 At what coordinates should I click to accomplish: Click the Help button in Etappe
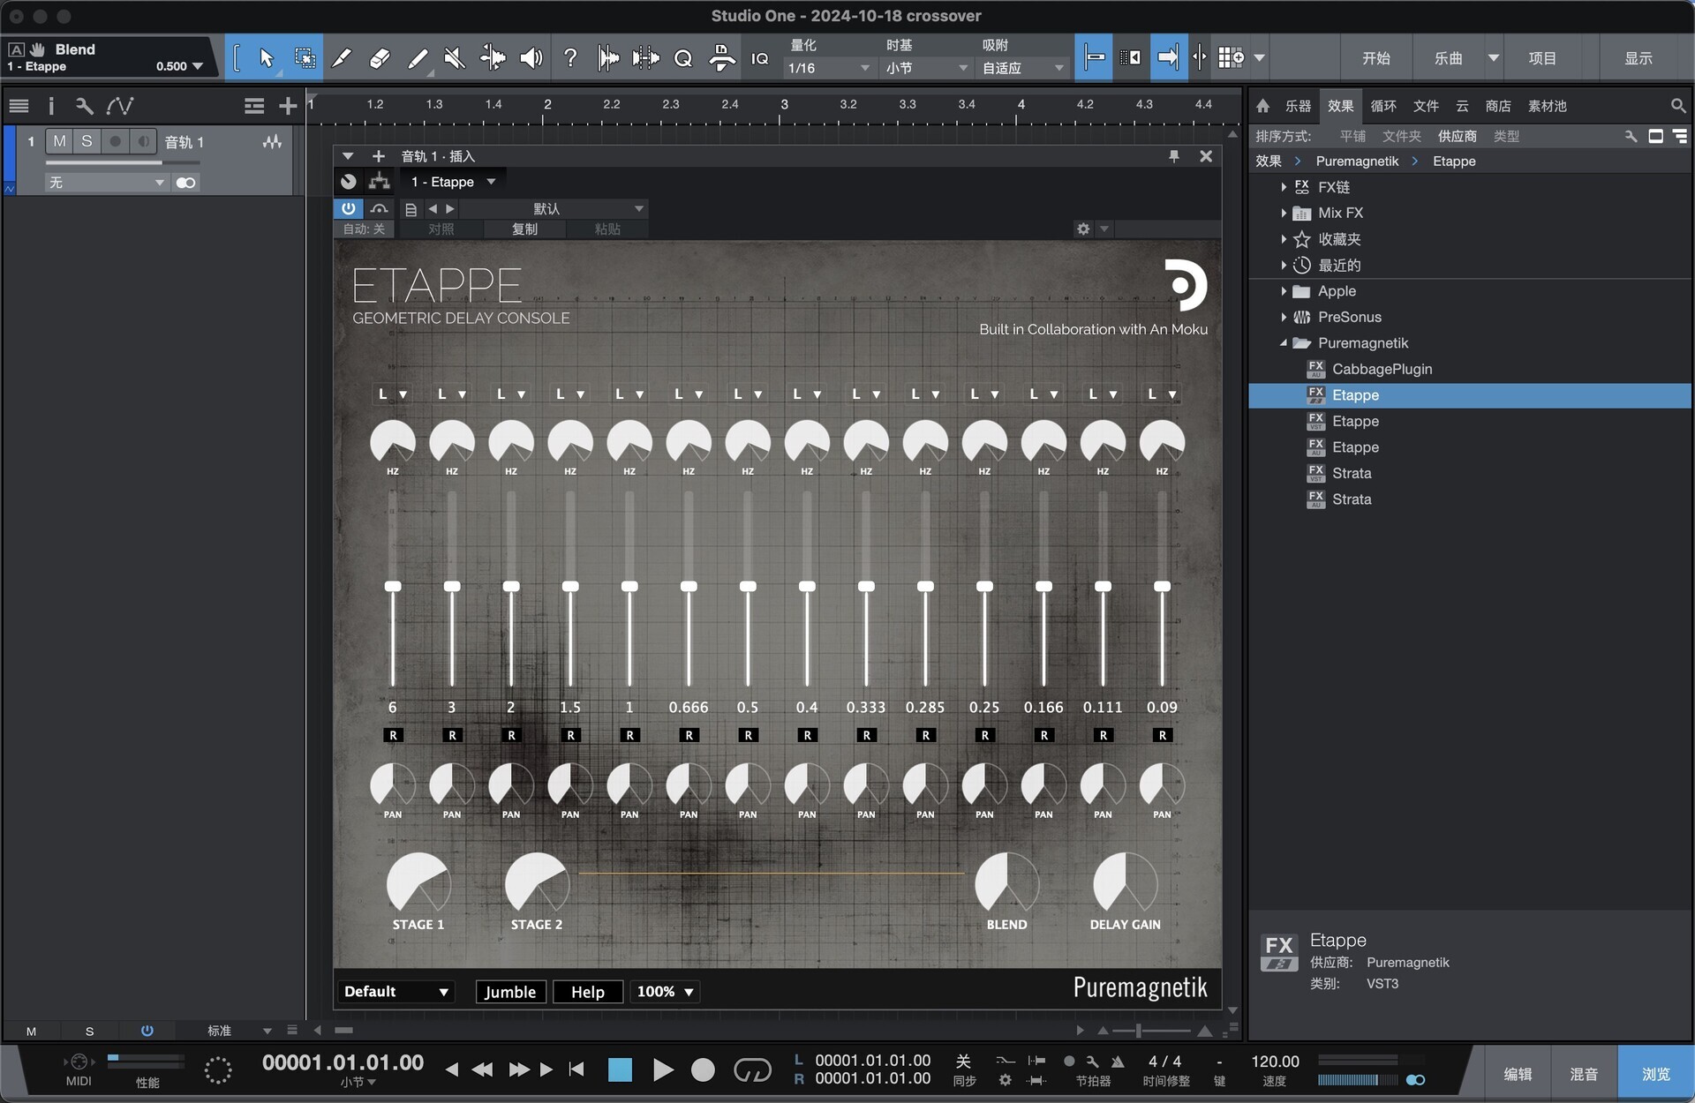588,992
